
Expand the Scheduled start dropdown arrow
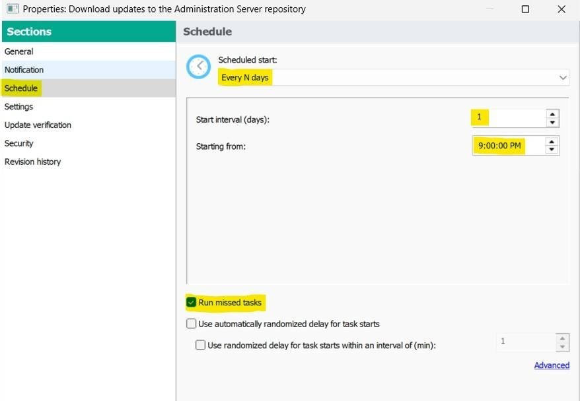tap(563, 78)
